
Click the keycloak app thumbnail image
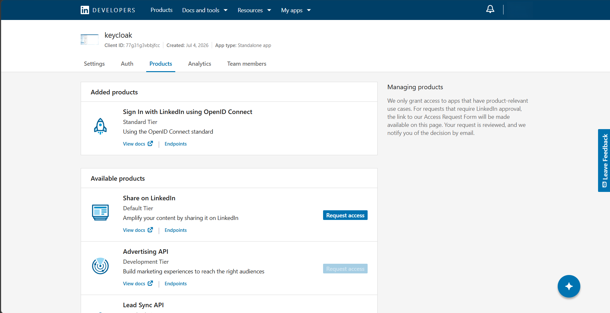[x=89, y=39]
